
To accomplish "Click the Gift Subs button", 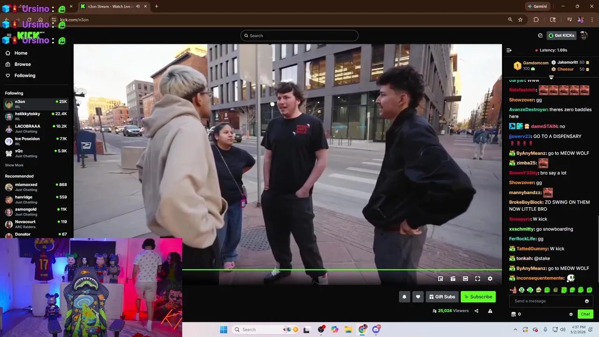I will click(442, 297).
